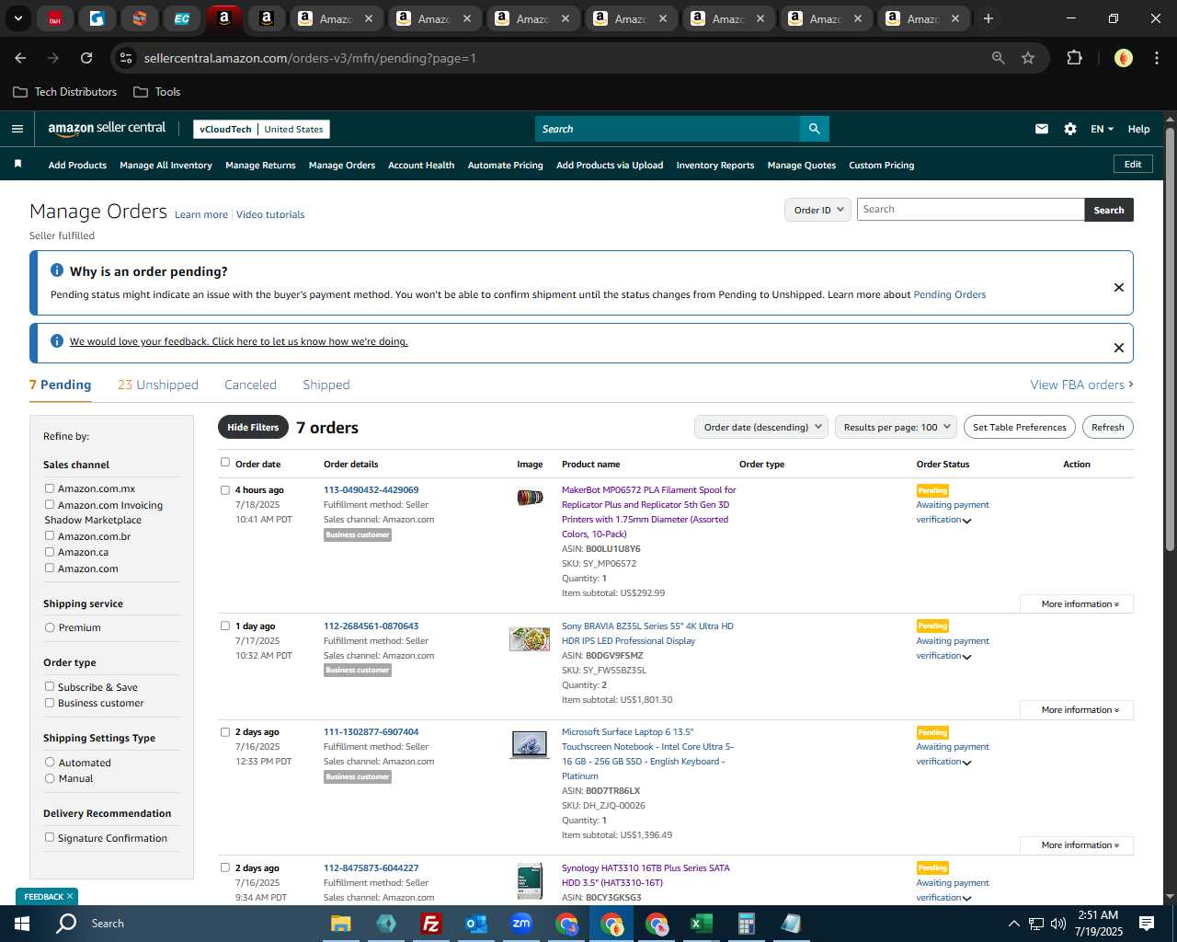Viewport: 1177px width, 942px height.
Task: Select the Manual shipping settings radio
Action: [50, 778]
